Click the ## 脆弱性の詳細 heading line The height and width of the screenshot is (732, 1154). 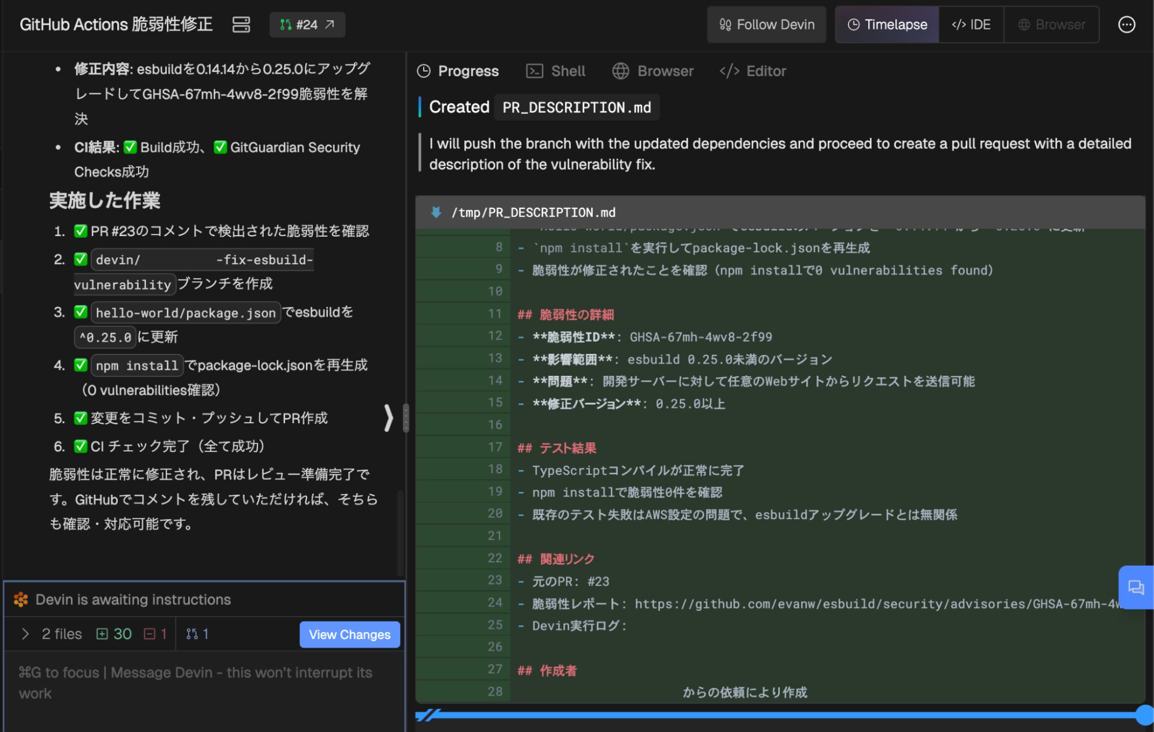[x=566, y=315]
